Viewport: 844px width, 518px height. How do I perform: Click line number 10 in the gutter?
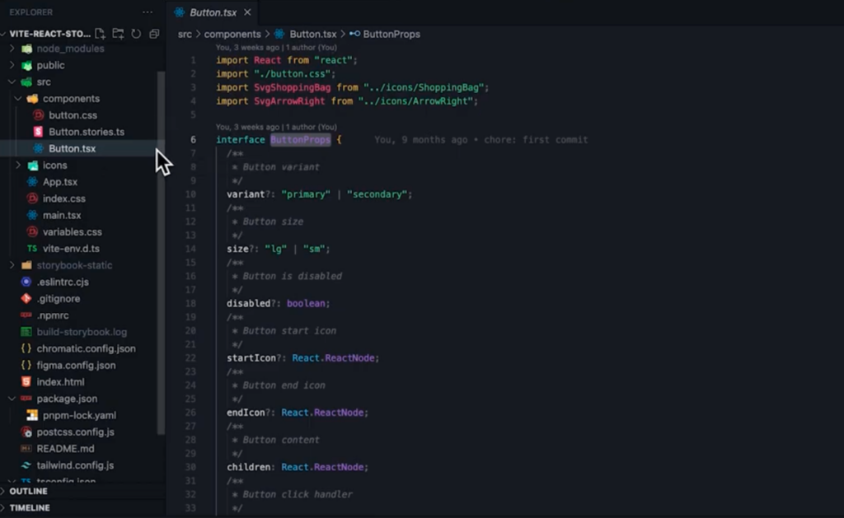(190, 194)
